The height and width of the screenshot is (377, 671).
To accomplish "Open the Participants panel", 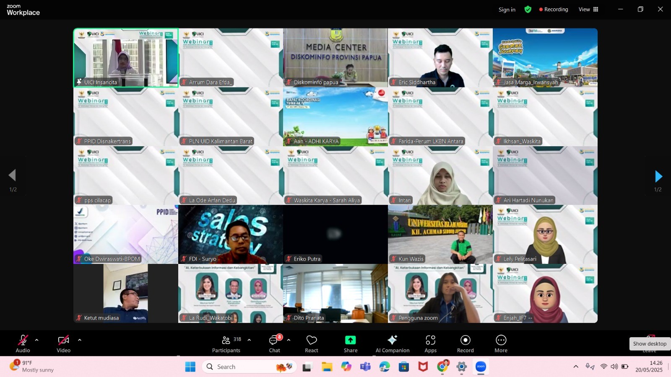I will (226, 343).
